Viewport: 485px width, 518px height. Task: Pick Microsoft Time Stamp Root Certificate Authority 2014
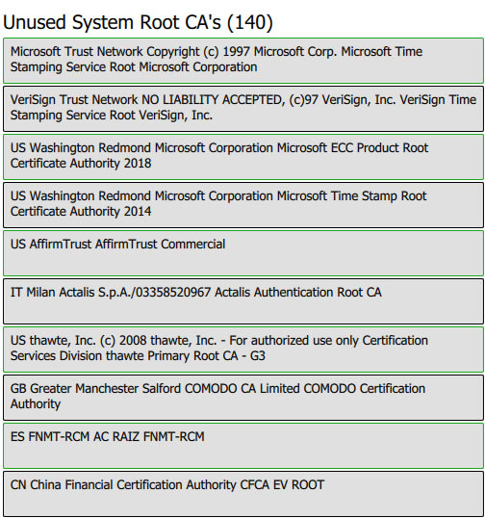coord(243,205)
